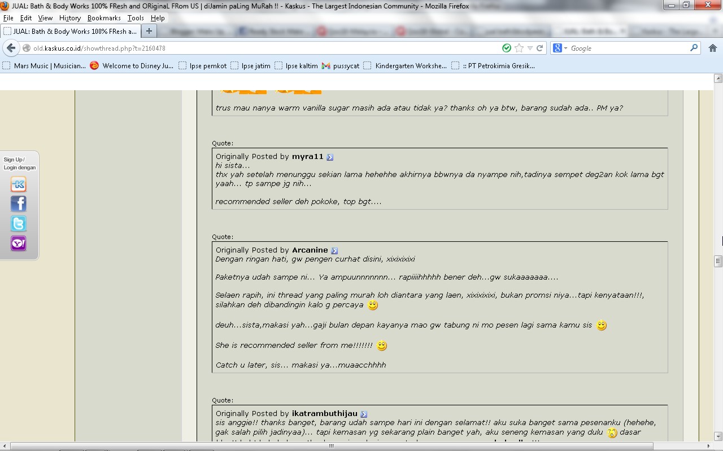Open a new tab with the plus button
Viewport: 723px width, 451px height.
coord(149,31)
